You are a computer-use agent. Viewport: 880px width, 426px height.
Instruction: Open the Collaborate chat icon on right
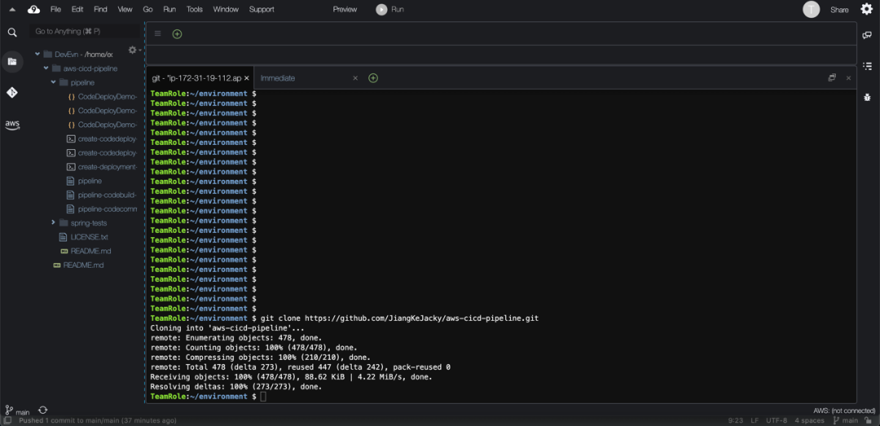click(x=867, y=35)
